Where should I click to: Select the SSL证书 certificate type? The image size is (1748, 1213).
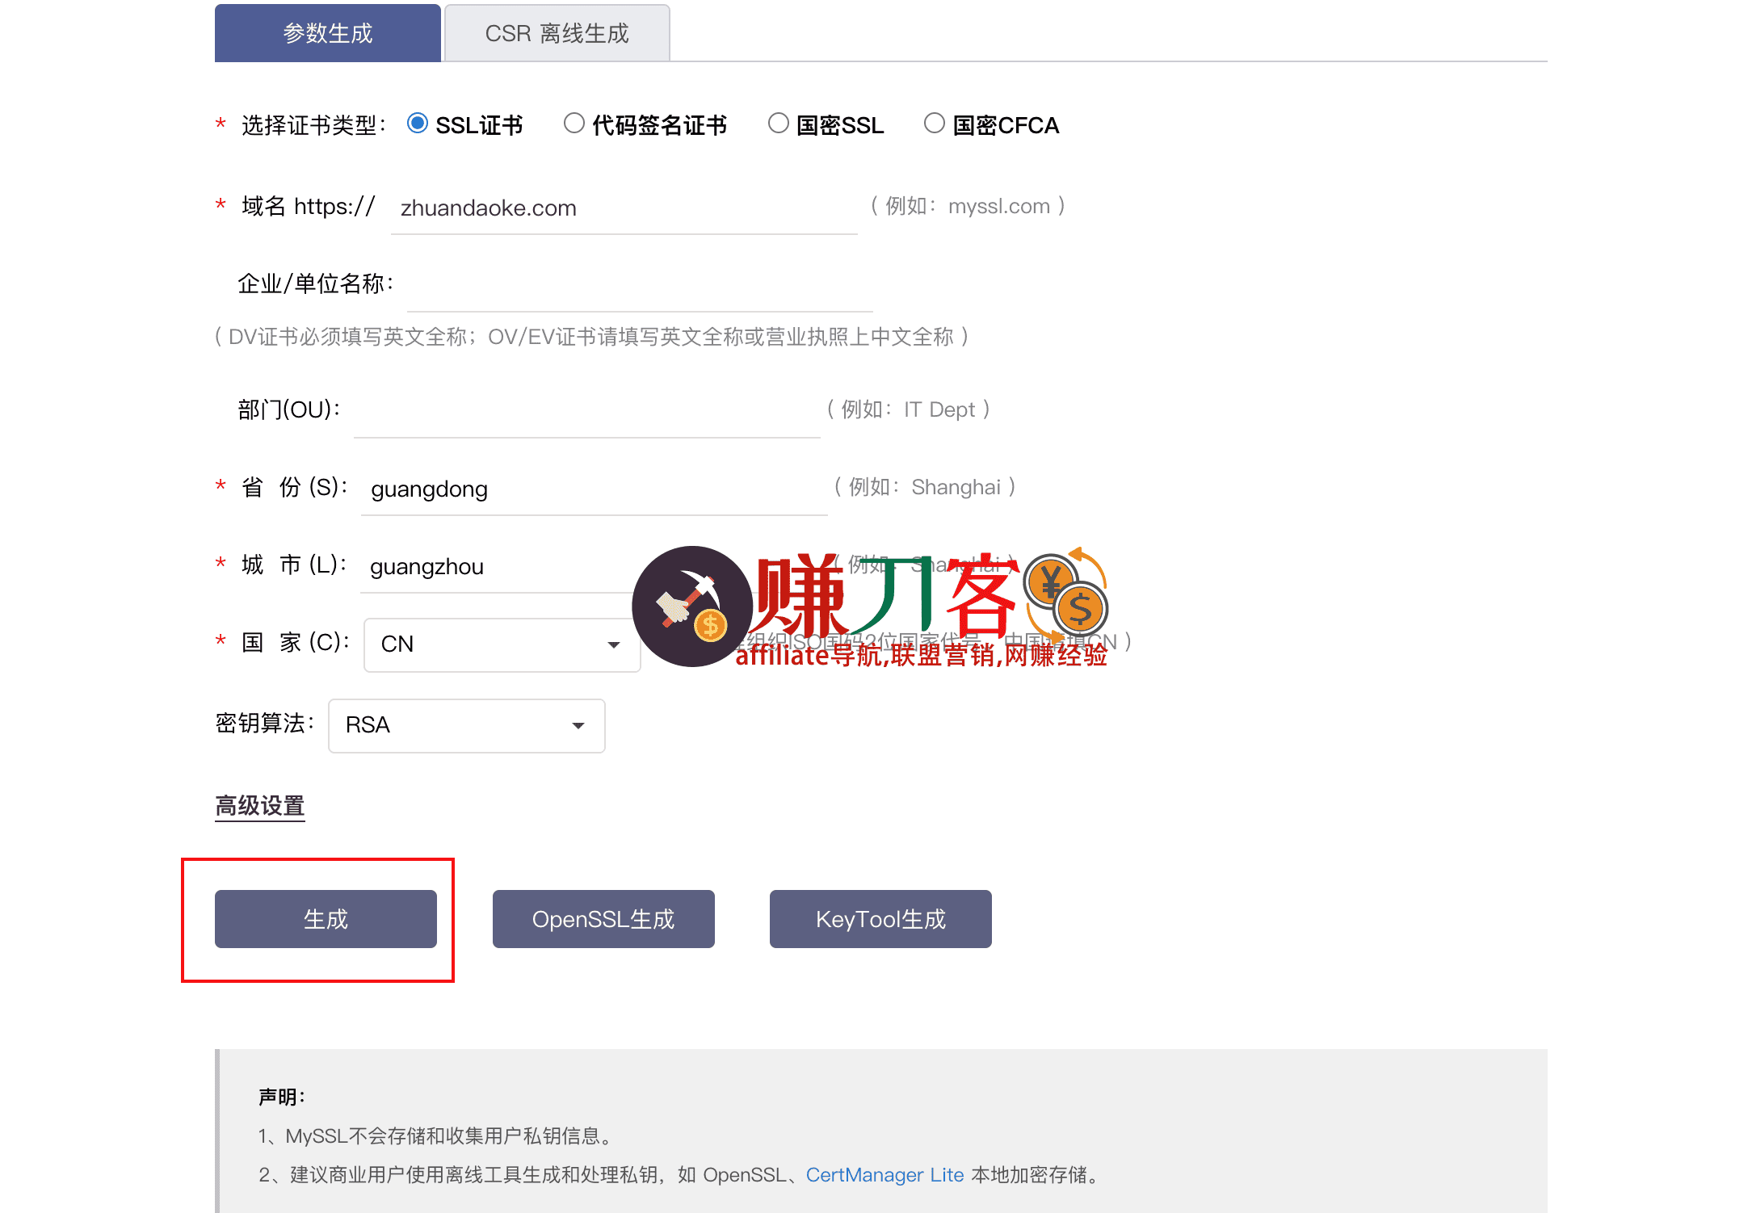417,123
